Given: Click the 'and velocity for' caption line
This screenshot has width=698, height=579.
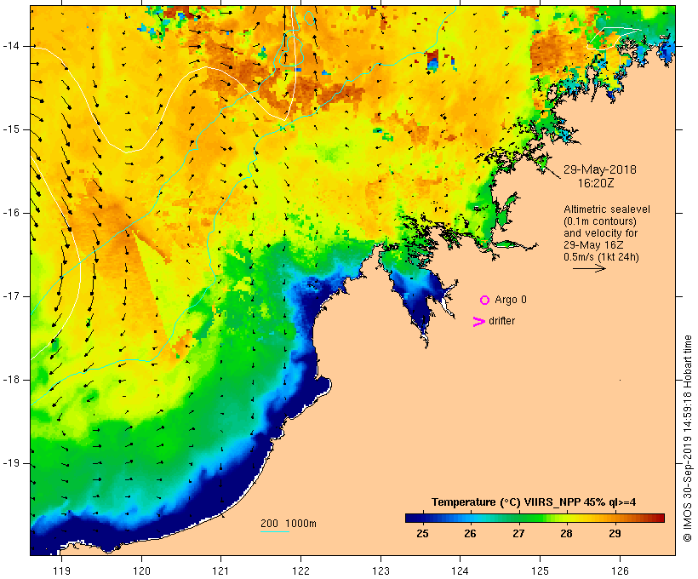Looking at the screenshot, I should [600, 233].
